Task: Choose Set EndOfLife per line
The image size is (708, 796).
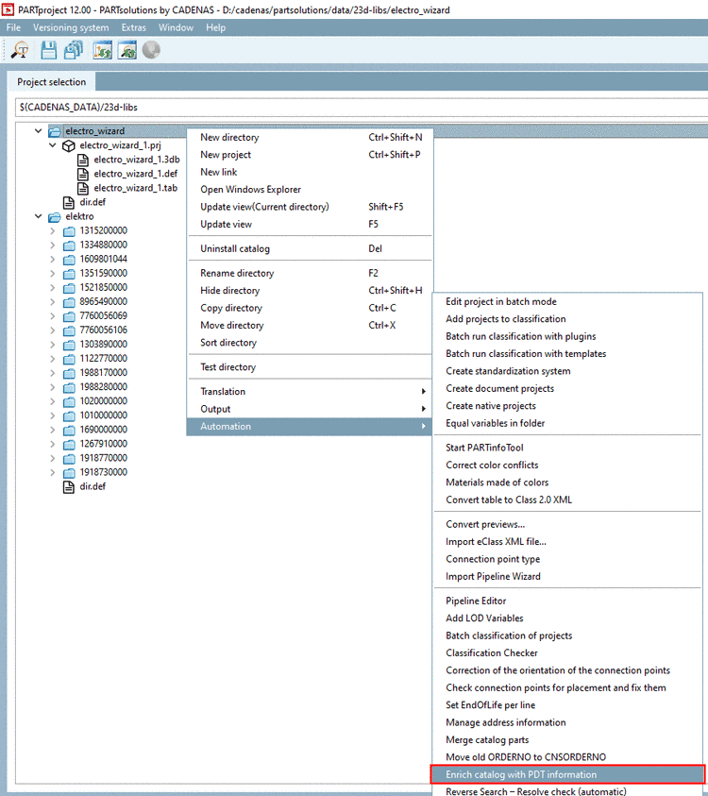Action: [567, 705]
